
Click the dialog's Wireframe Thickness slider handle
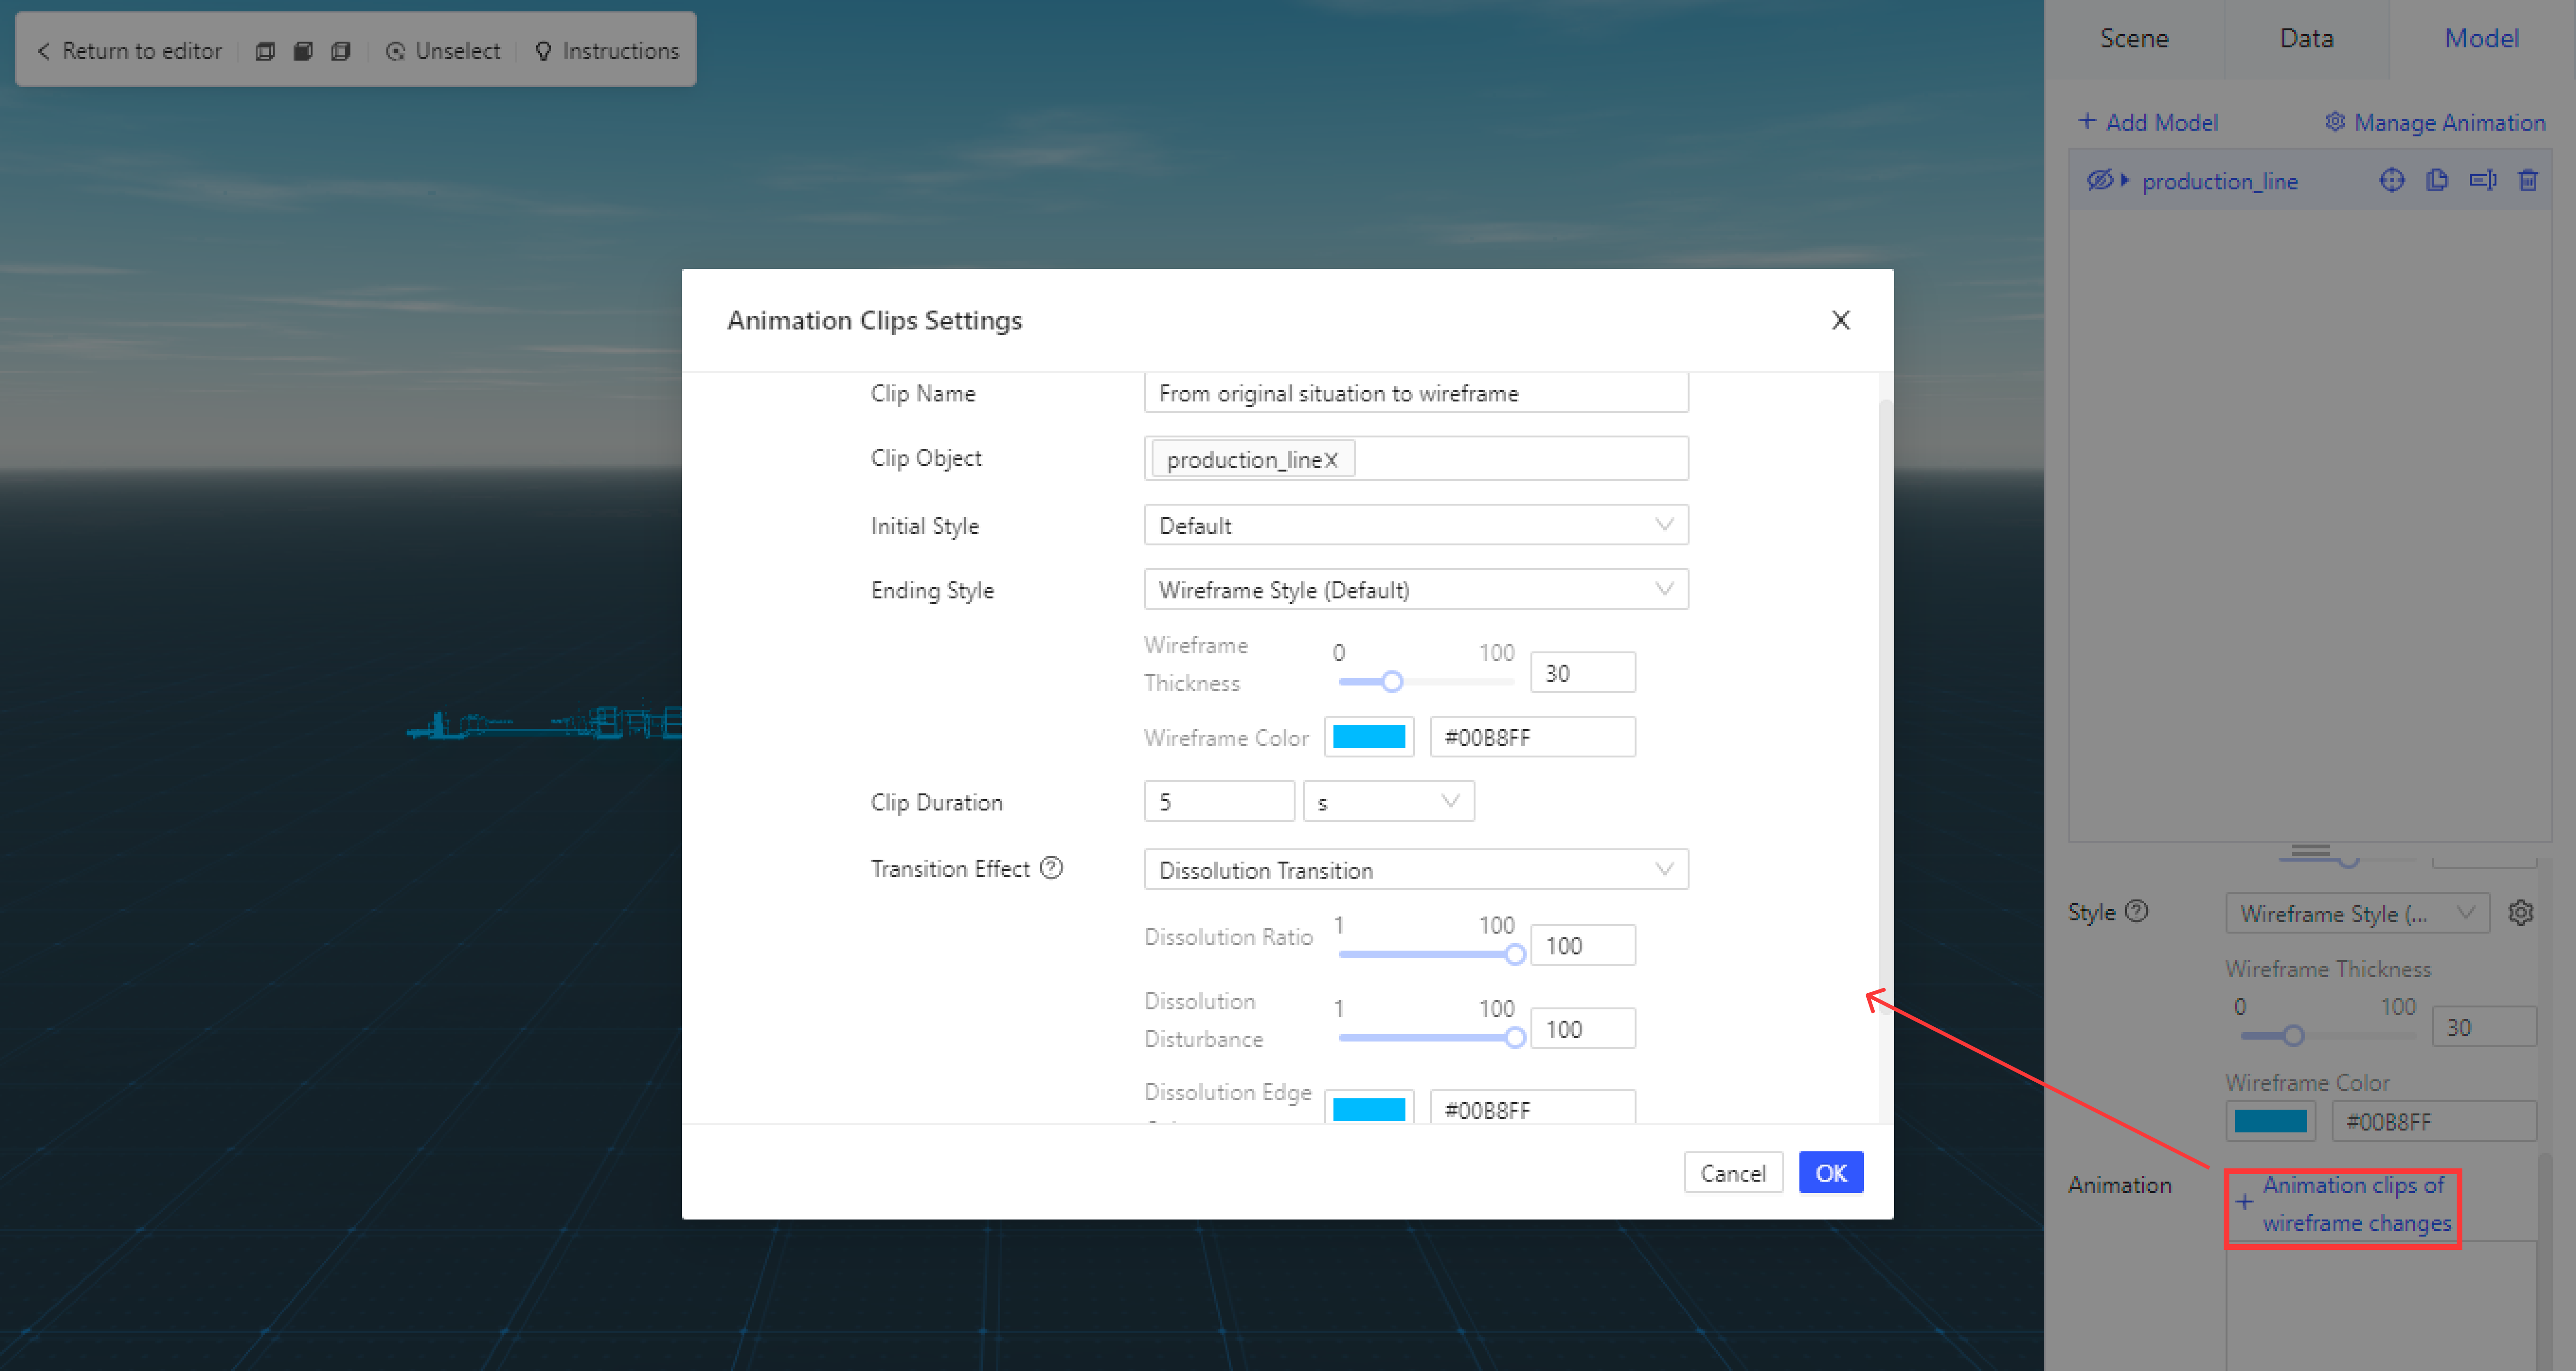point(1391,682)
